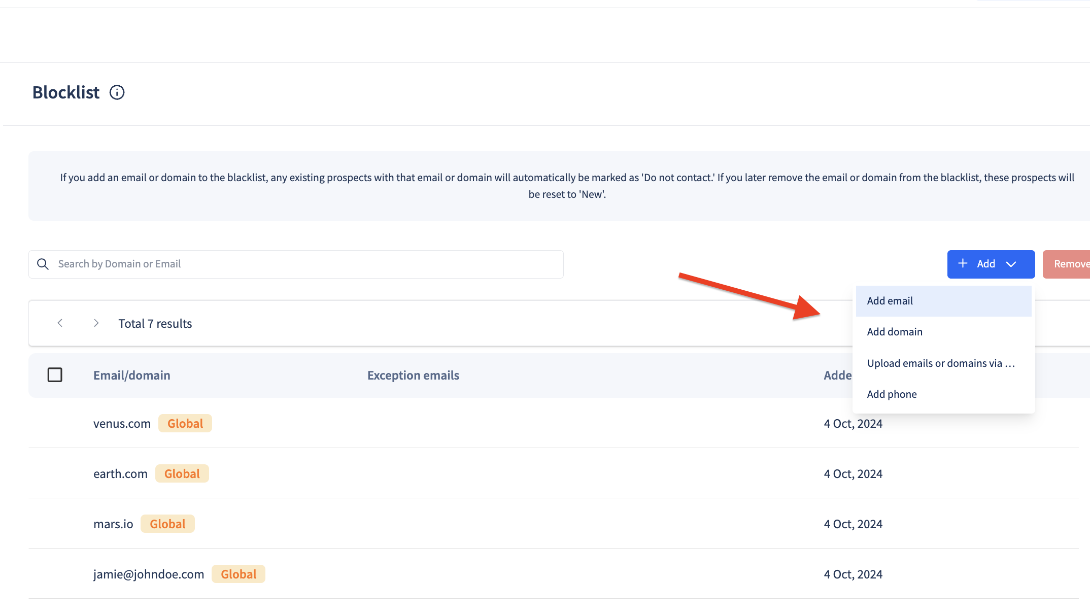Screen dimensions: 1090x614
Task: Open the jamie@johndoe.com blocklist entry
Action: (148, 574)
